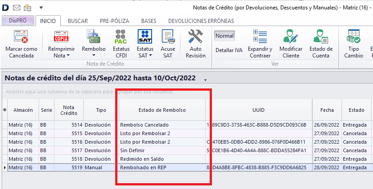Click Sin Definir status cell
The image size is (373, 189).
tap(162, 150)
